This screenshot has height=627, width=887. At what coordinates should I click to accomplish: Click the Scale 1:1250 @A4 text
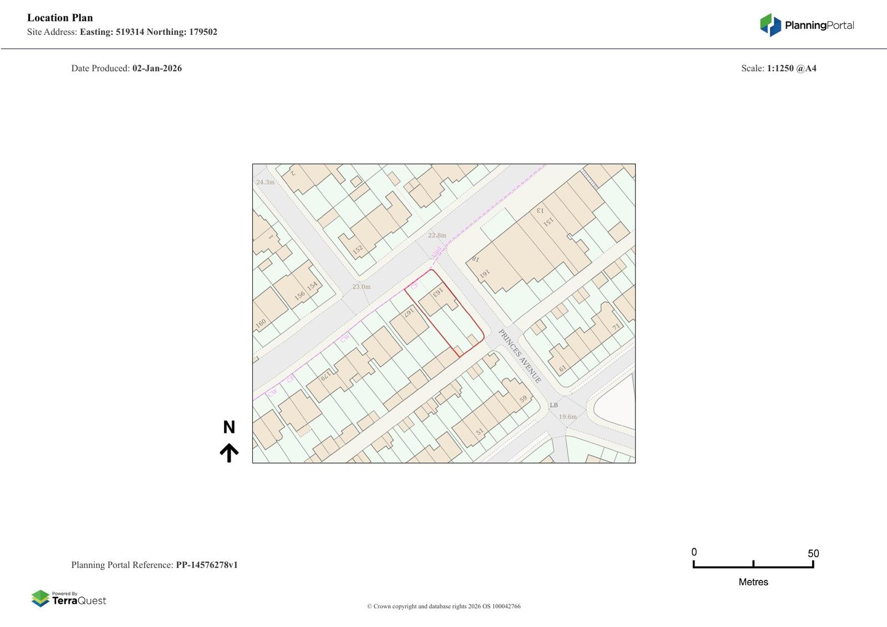pyautogui.click(x=778, y=68)
